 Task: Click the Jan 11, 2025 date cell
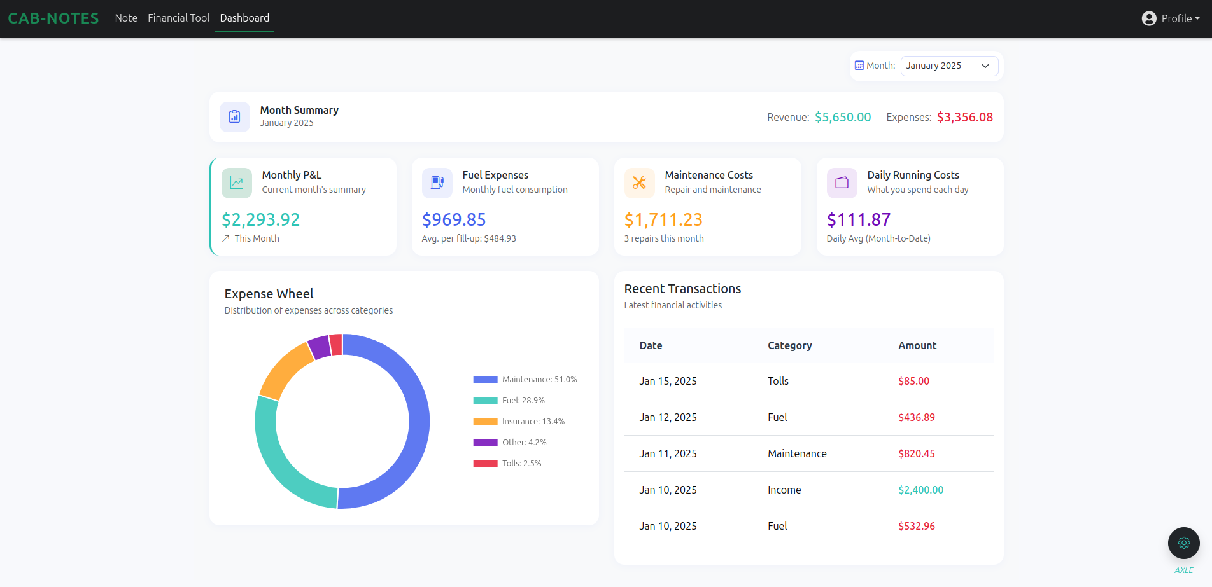tap(668, 453)
